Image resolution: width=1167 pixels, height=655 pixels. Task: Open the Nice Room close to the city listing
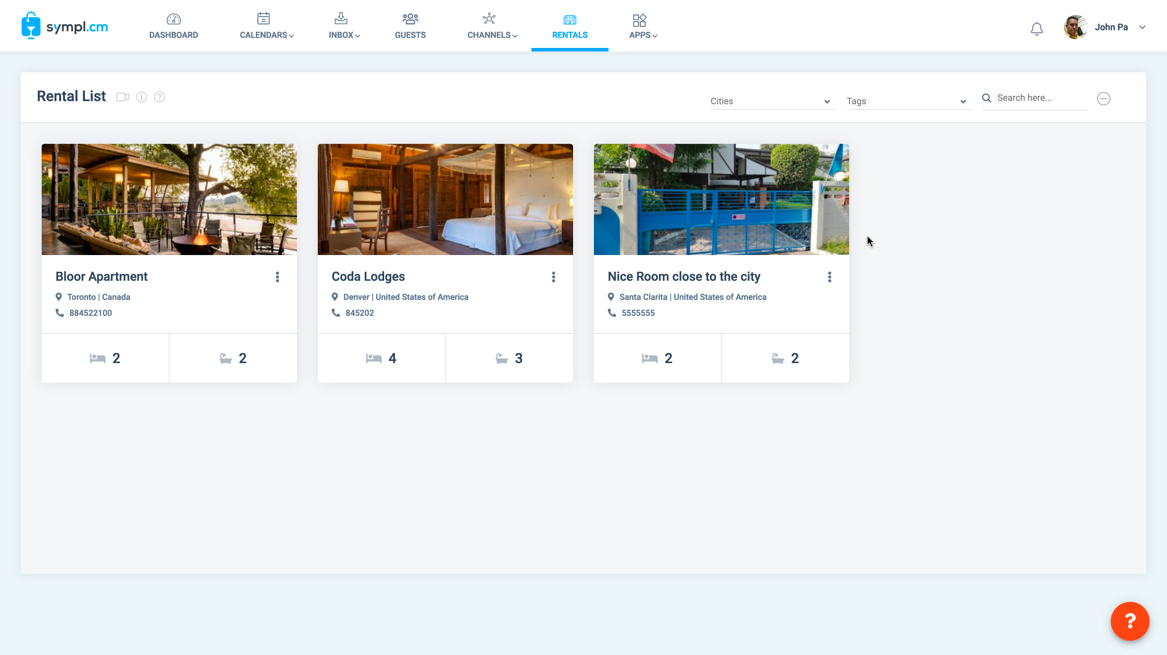(684, 276)
